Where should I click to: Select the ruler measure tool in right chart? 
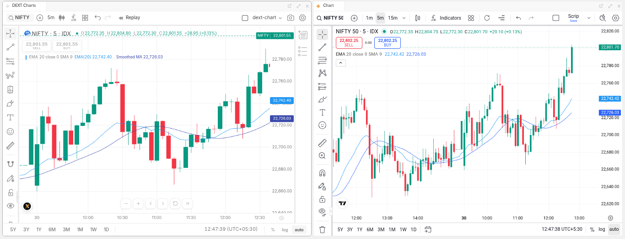[x=322, y=143]
